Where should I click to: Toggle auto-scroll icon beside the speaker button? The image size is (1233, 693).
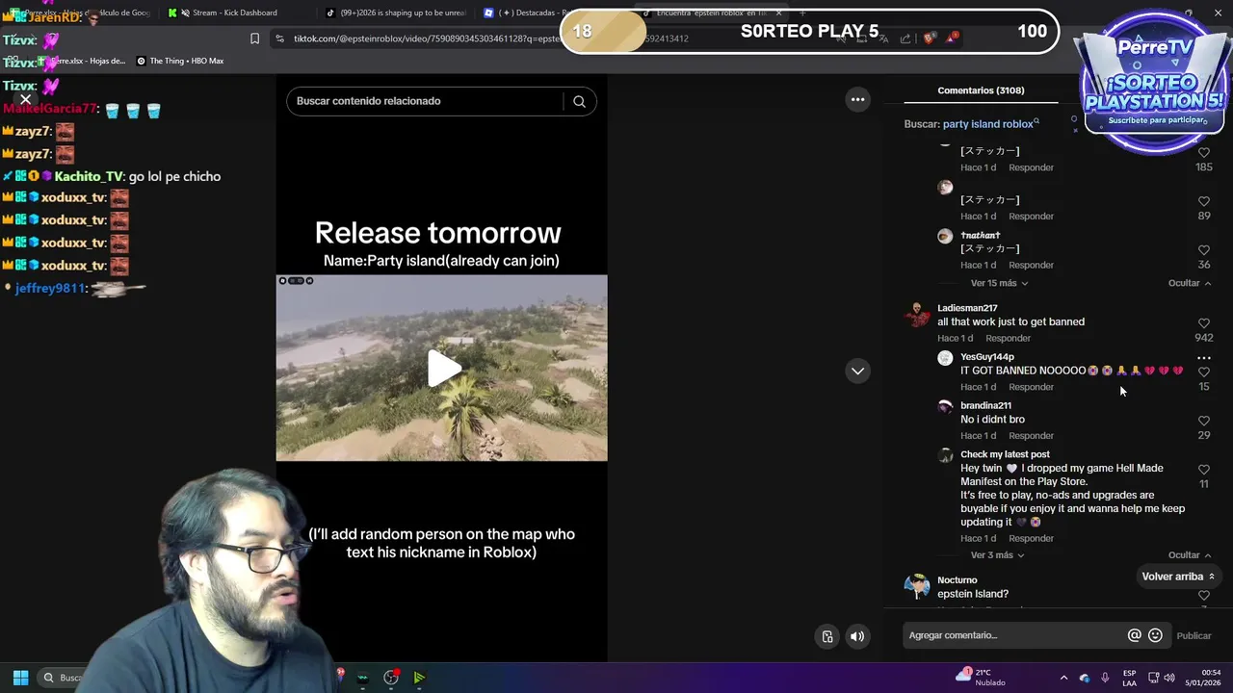click(x=827, y=636)
